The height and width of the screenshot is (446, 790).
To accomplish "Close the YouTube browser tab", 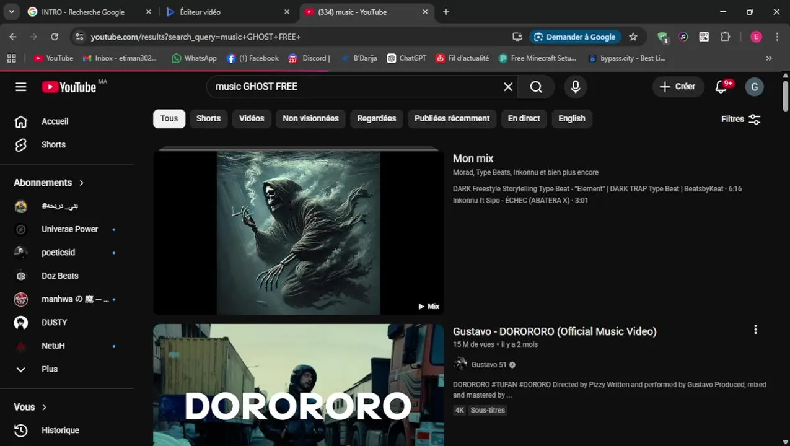I will click(425, 12).
